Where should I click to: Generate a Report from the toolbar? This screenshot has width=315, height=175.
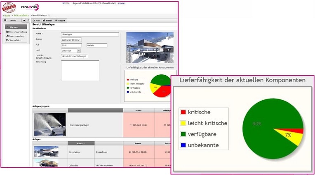click(60, 20)
